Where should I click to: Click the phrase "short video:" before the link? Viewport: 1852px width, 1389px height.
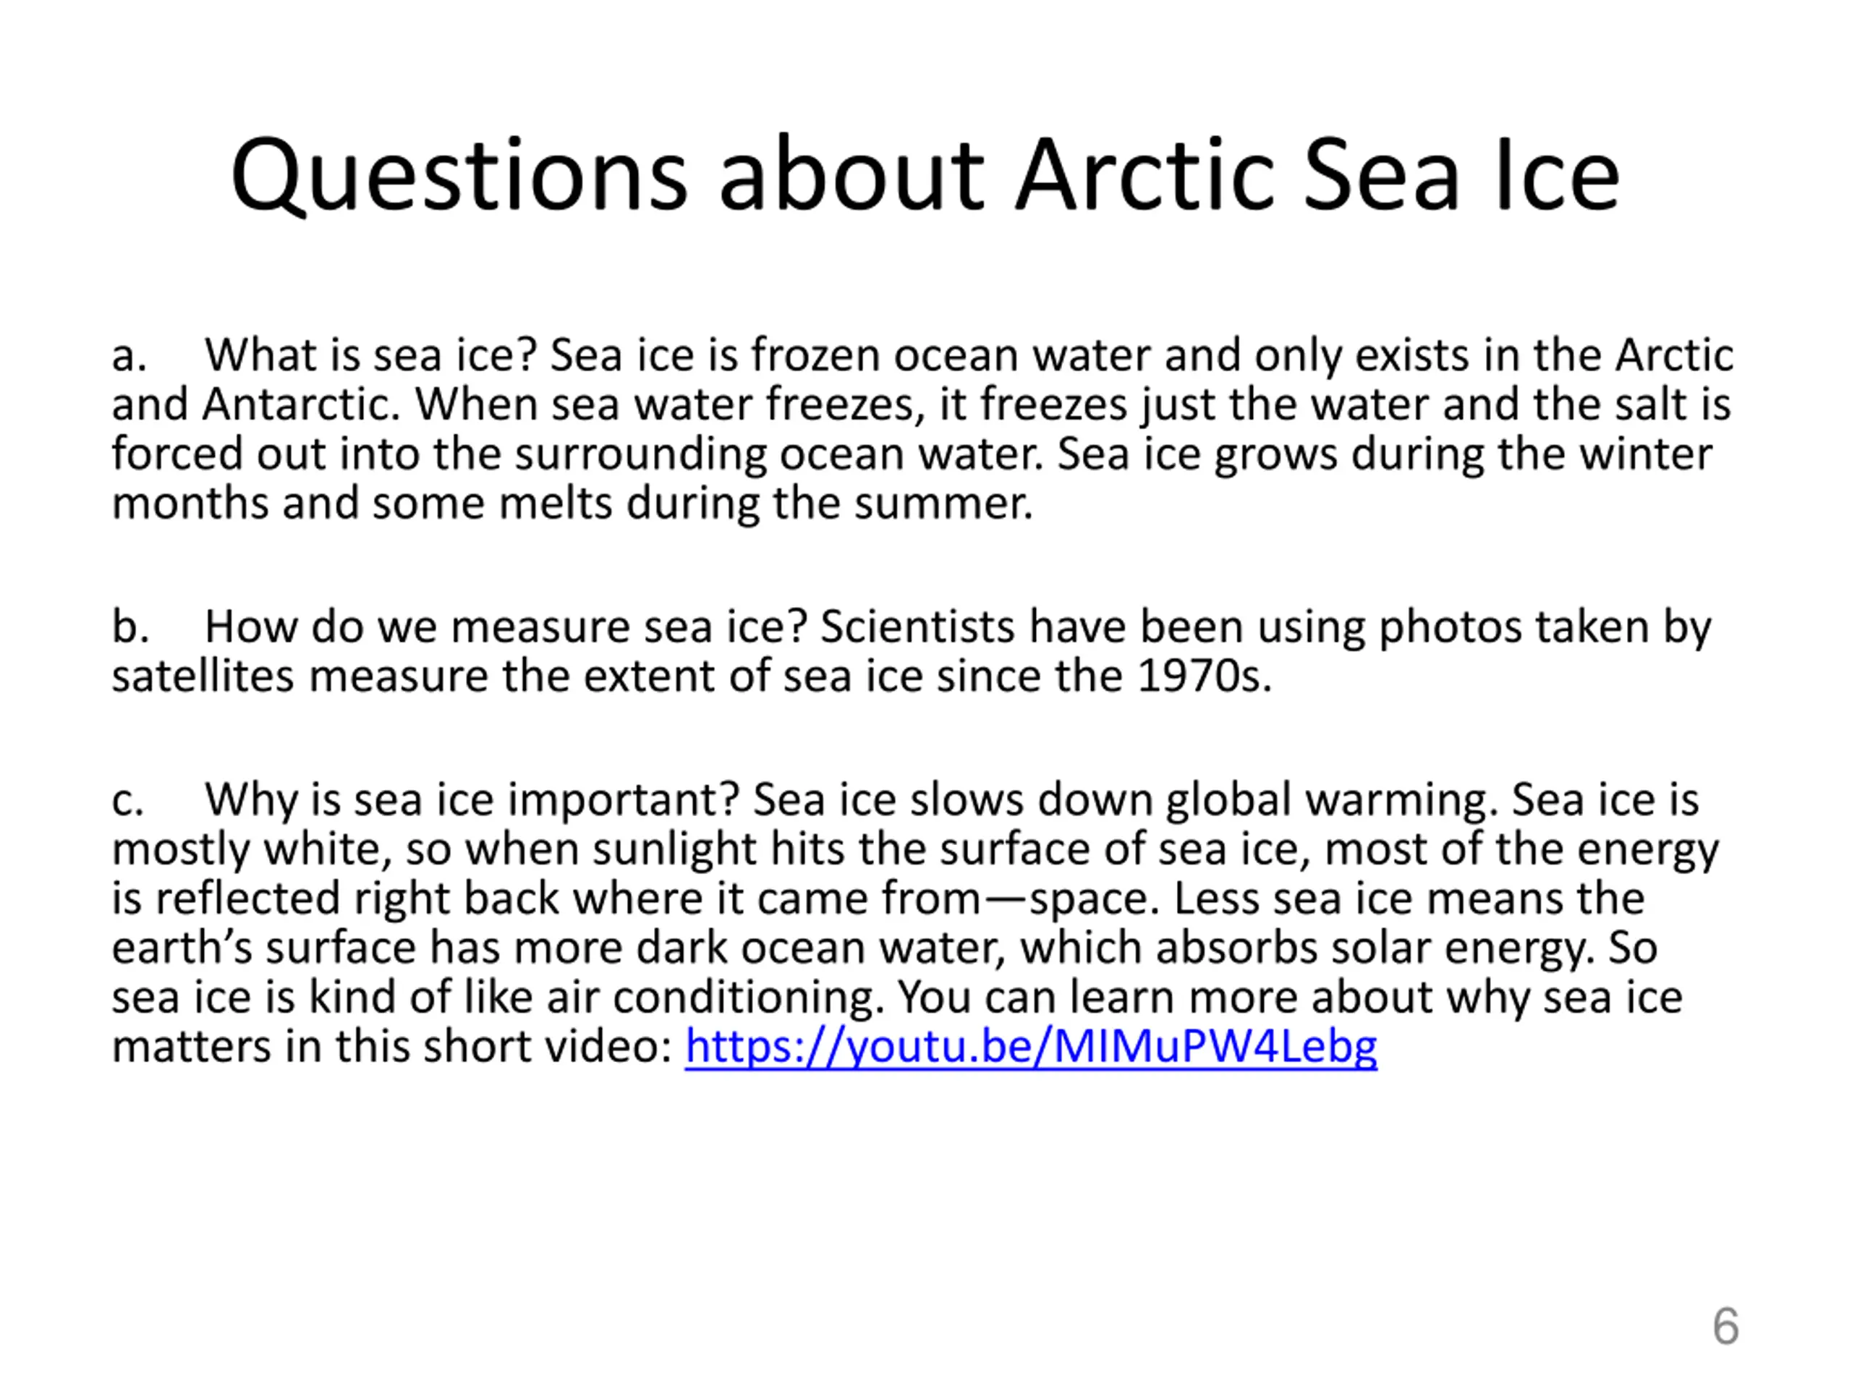pyautogui.click(x=547, y=1047)
